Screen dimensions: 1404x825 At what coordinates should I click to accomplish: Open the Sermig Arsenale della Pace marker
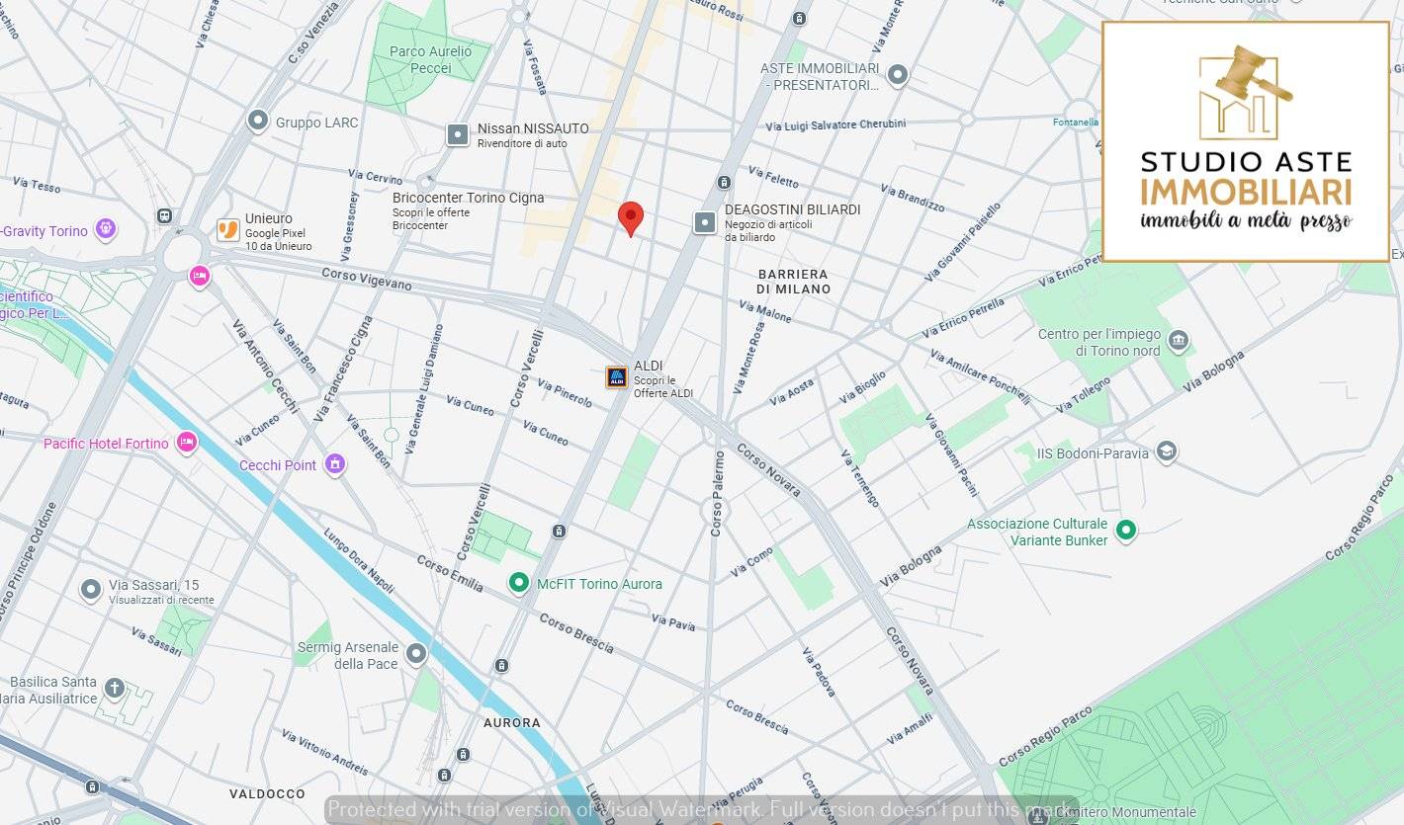point(417,653)
